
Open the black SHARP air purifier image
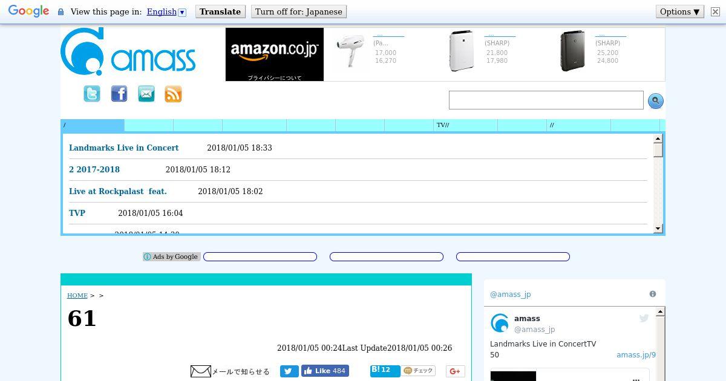[572, 51]
